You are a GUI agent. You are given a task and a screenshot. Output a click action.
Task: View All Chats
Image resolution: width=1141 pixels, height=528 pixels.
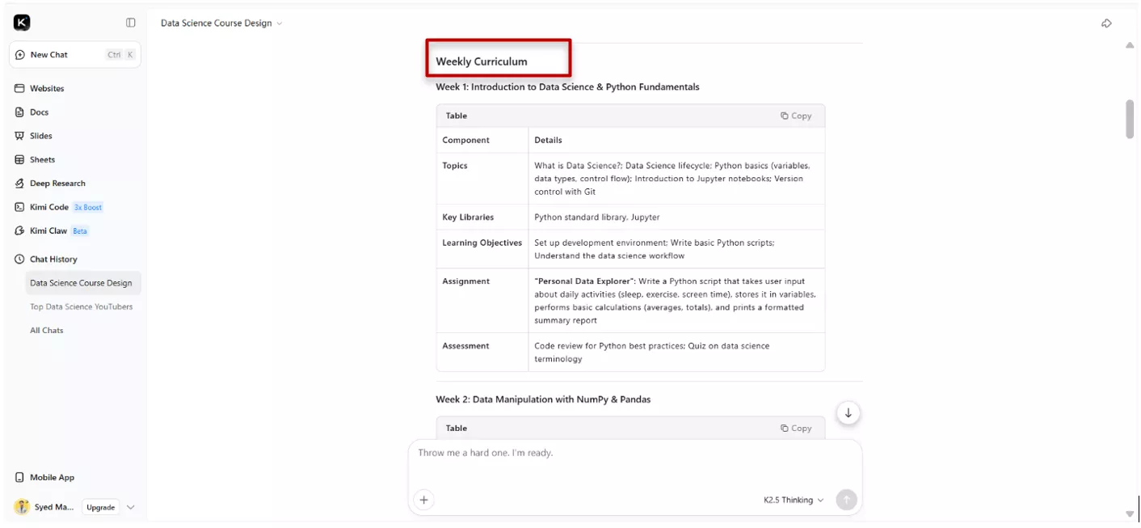point(46,331)
